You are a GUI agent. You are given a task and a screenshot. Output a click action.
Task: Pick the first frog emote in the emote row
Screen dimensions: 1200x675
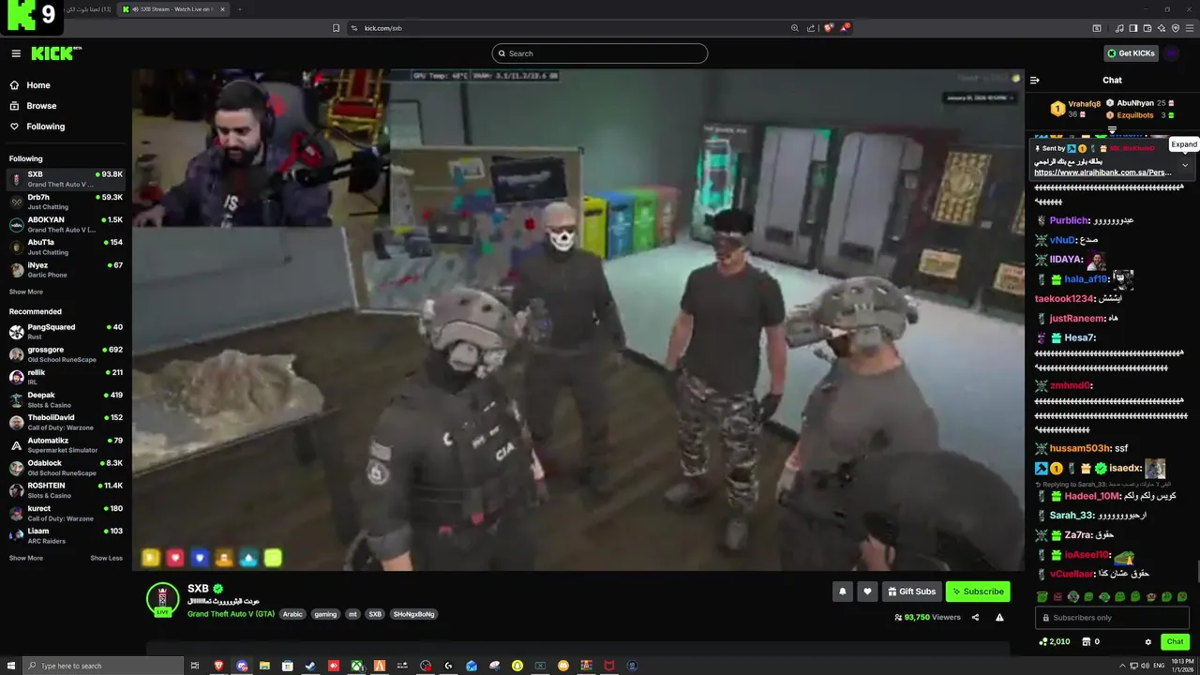tap(1042, 597)
